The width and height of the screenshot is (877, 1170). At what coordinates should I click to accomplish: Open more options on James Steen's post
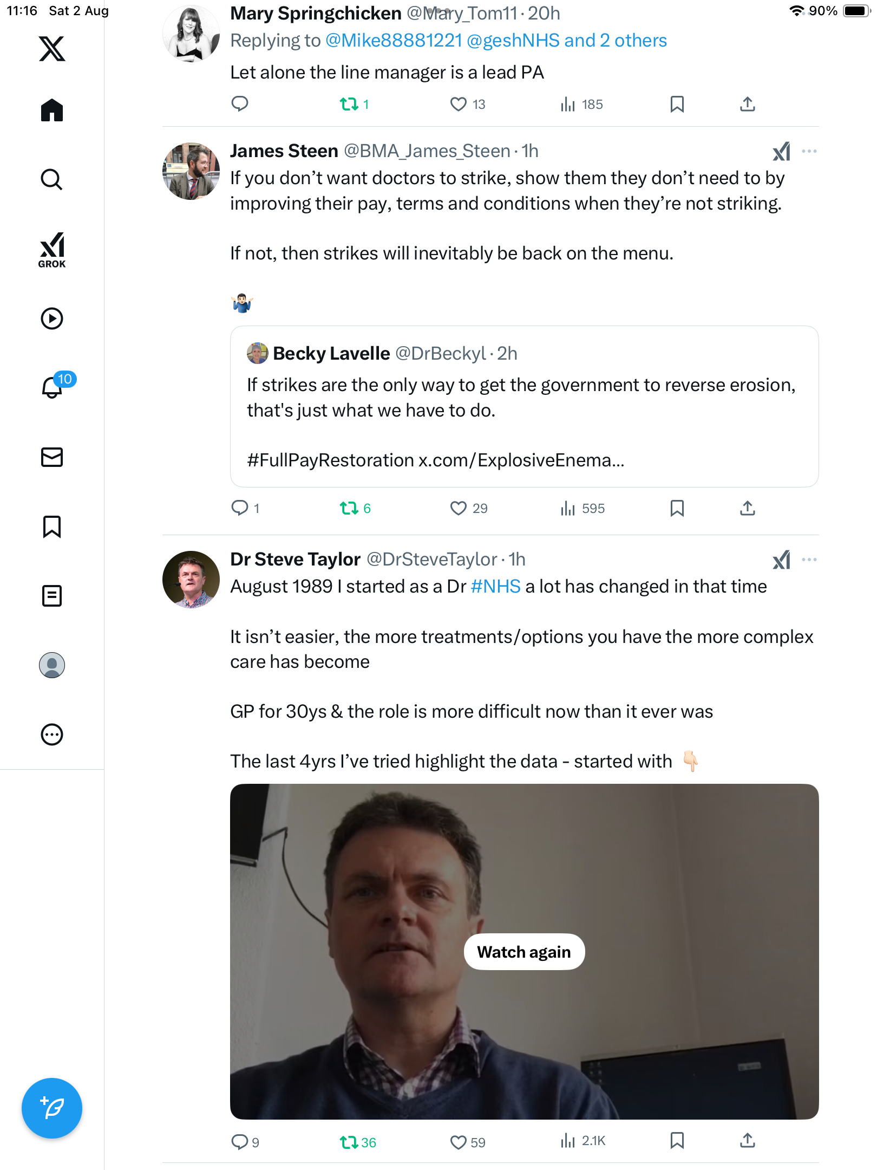click(809, 151)
